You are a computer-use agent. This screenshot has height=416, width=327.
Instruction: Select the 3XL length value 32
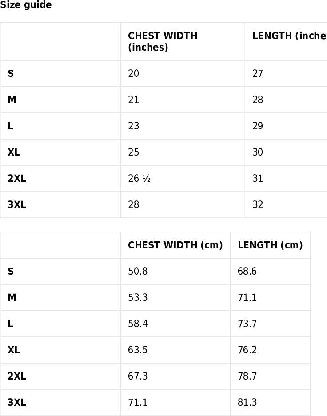coord(258,204)
